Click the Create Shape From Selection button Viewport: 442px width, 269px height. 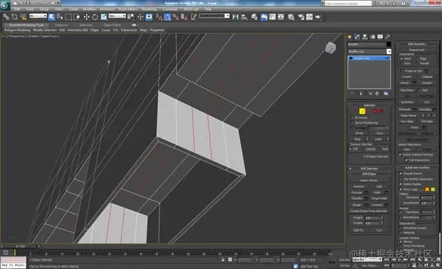tap(369, 211)
